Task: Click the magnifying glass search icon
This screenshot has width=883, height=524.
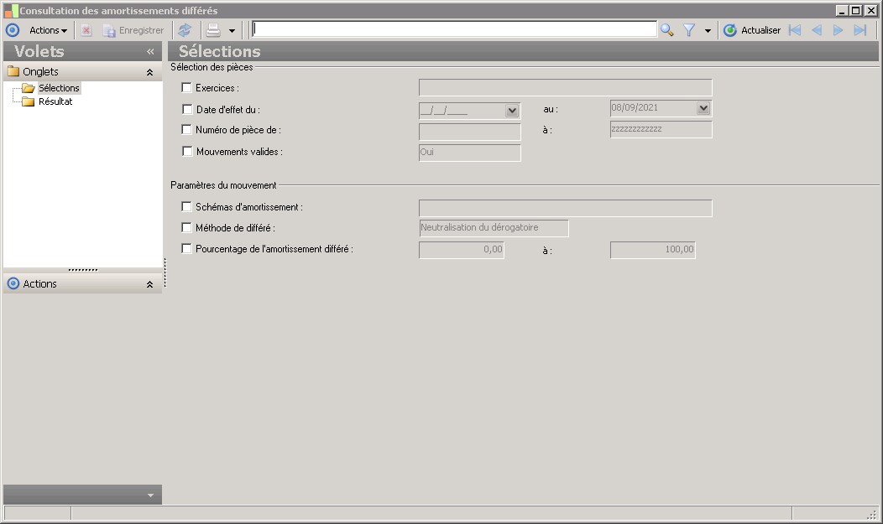Action: click(667, 30)
